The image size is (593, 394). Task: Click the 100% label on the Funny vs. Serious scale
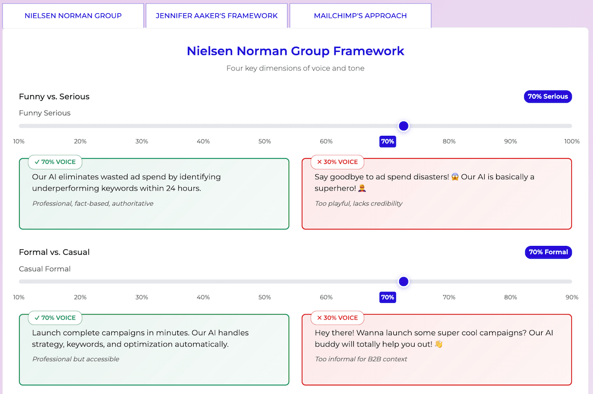572,141
